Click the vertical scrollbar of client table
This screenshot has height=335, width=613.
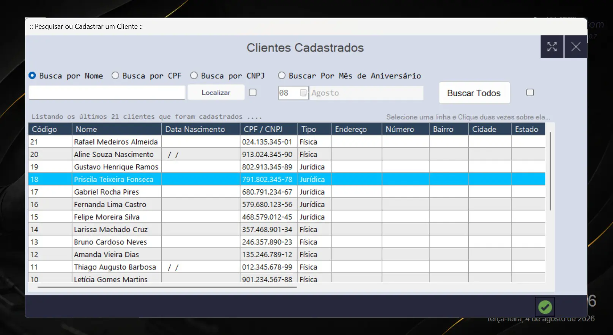550,171
